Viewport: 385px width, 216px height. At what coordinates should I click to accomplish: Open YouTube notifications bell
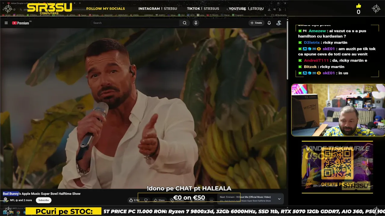[x=269, y=23]
